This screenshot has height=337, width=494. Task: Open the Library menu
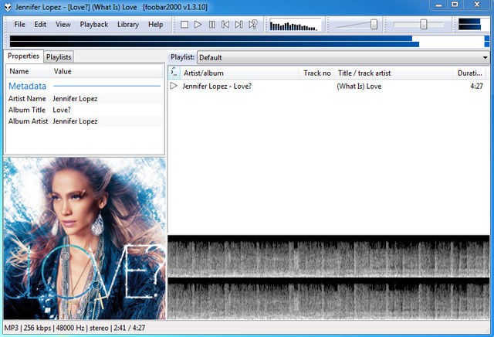tap(128, 25)
